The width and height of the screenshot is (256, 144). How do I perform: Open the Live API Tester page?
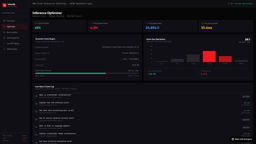(x=15, y=44)
